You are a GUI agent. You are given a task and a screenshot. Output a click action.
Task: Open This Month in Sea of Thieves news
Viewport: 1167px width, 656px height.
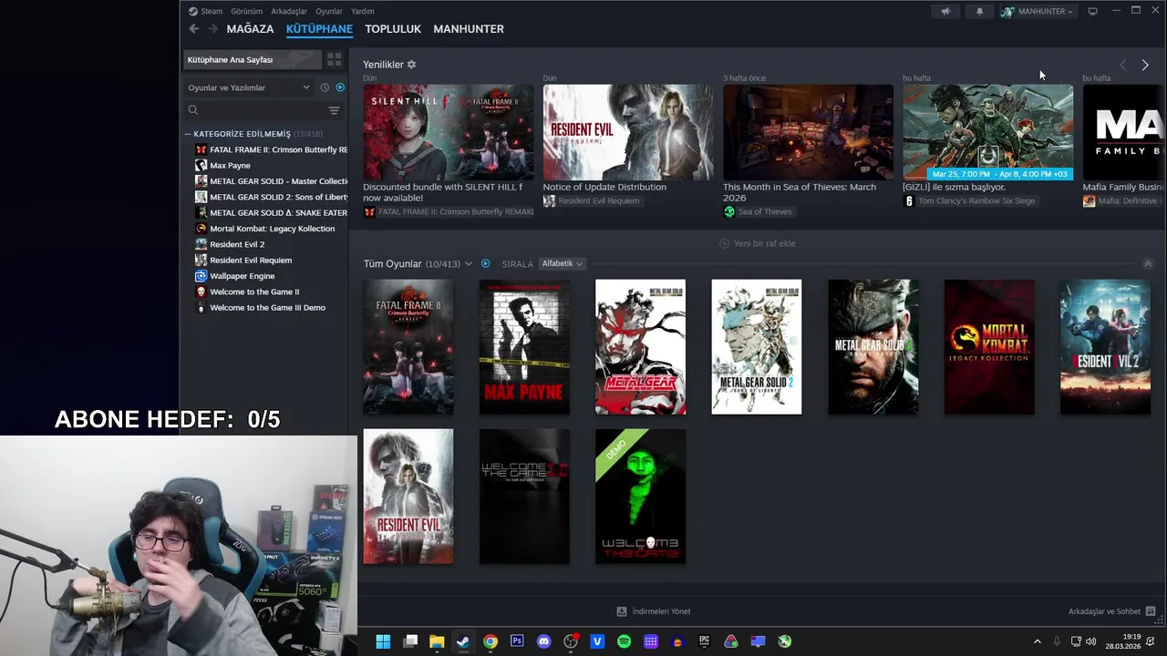coord(808,132)
